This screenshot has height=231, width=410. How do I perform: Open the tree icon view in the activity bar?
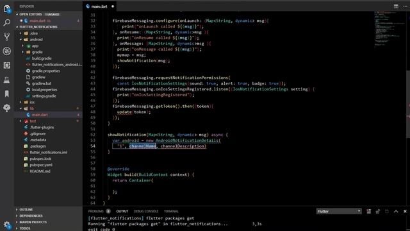click(7, 108)
